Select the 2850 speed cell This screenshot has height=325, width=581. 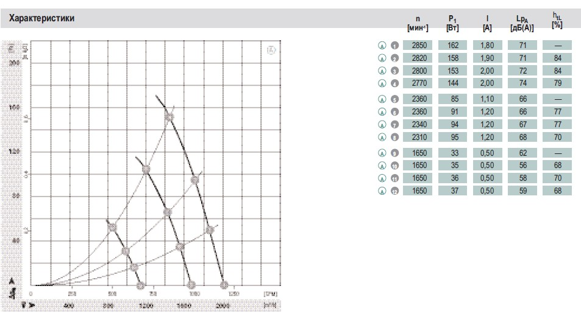[418, 45]
